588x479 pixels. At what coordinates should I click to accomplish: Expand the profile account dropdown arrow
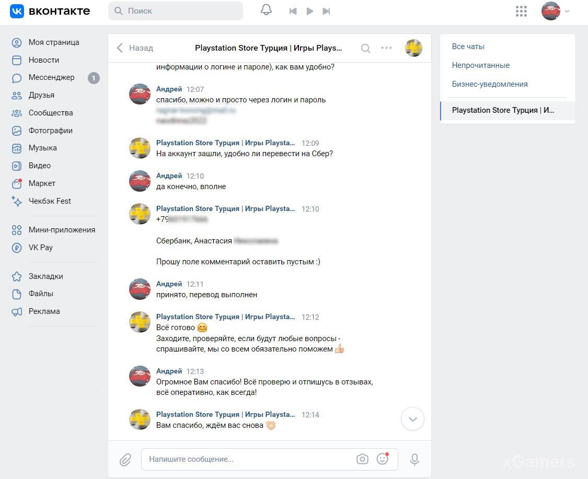(x=568, y=11)
